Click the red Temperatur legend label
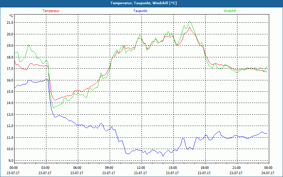Viewport: 283px width, 177px height. (51, 11)
